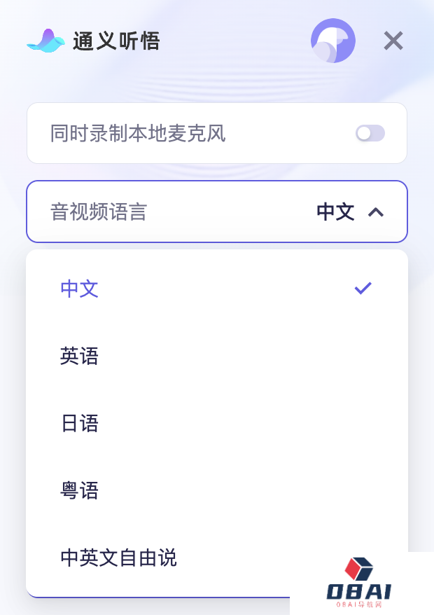The height and width of the screenshot is (615, 434).
Task: Click the selected value 中文 in dropdown header
Action: [335, 212]
